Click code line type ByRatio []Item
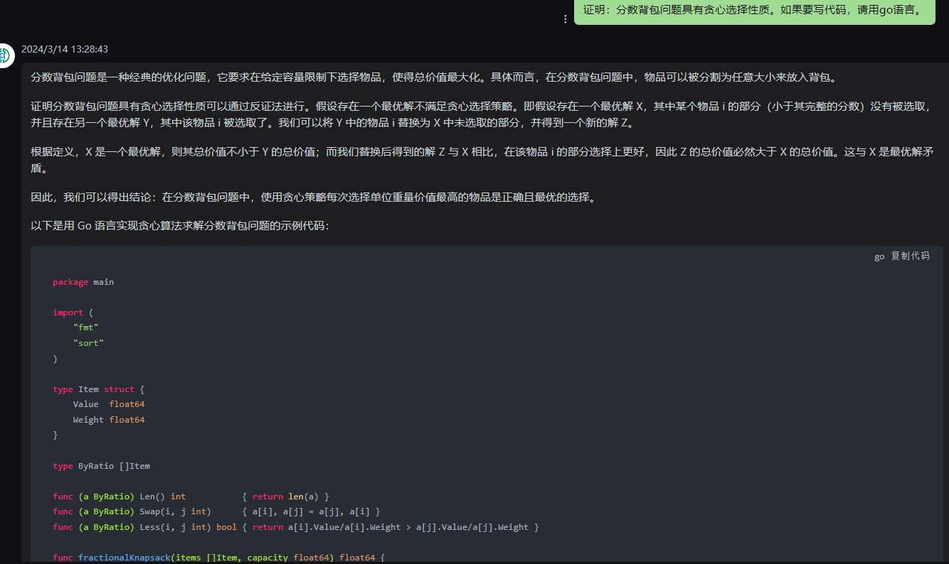This screenshot has width=949, height=564. 101,466
